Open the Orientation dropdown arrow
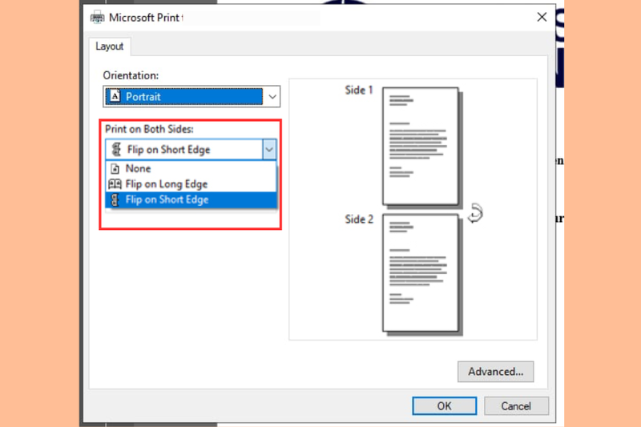Viewport: 641px width, 427px height. coord(272,97)
